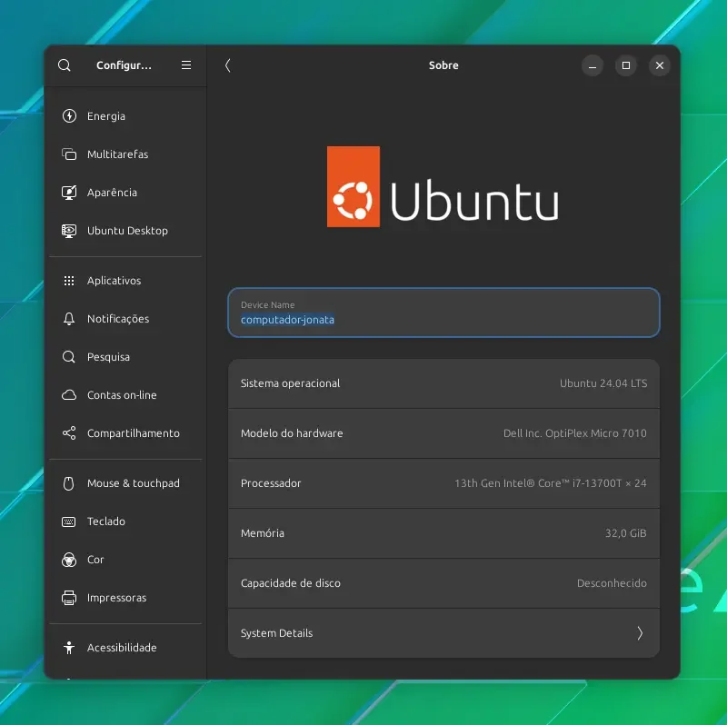Image resolution: width=727 pixels, height=725 pixels.
Task: Open Aparência settings
Action: click(125, 193)
